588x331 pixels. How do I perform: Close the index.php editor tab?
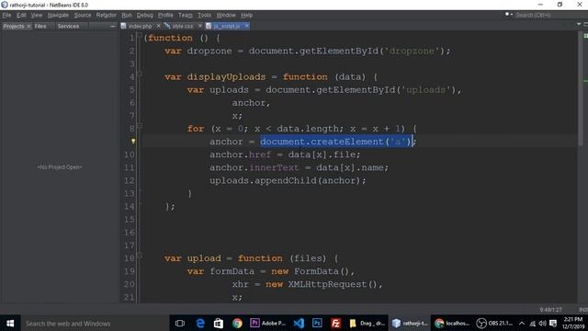pyautogui.click(x=158, y=26)
